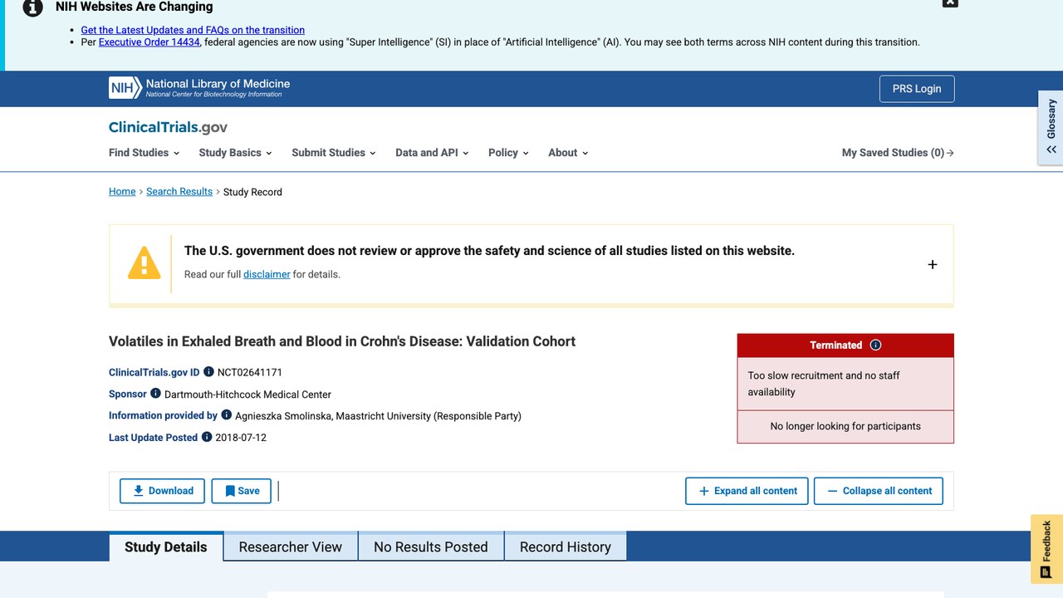Go to My Saved Studies
This screenshot has width=1063, height=598.
(898, 153)
